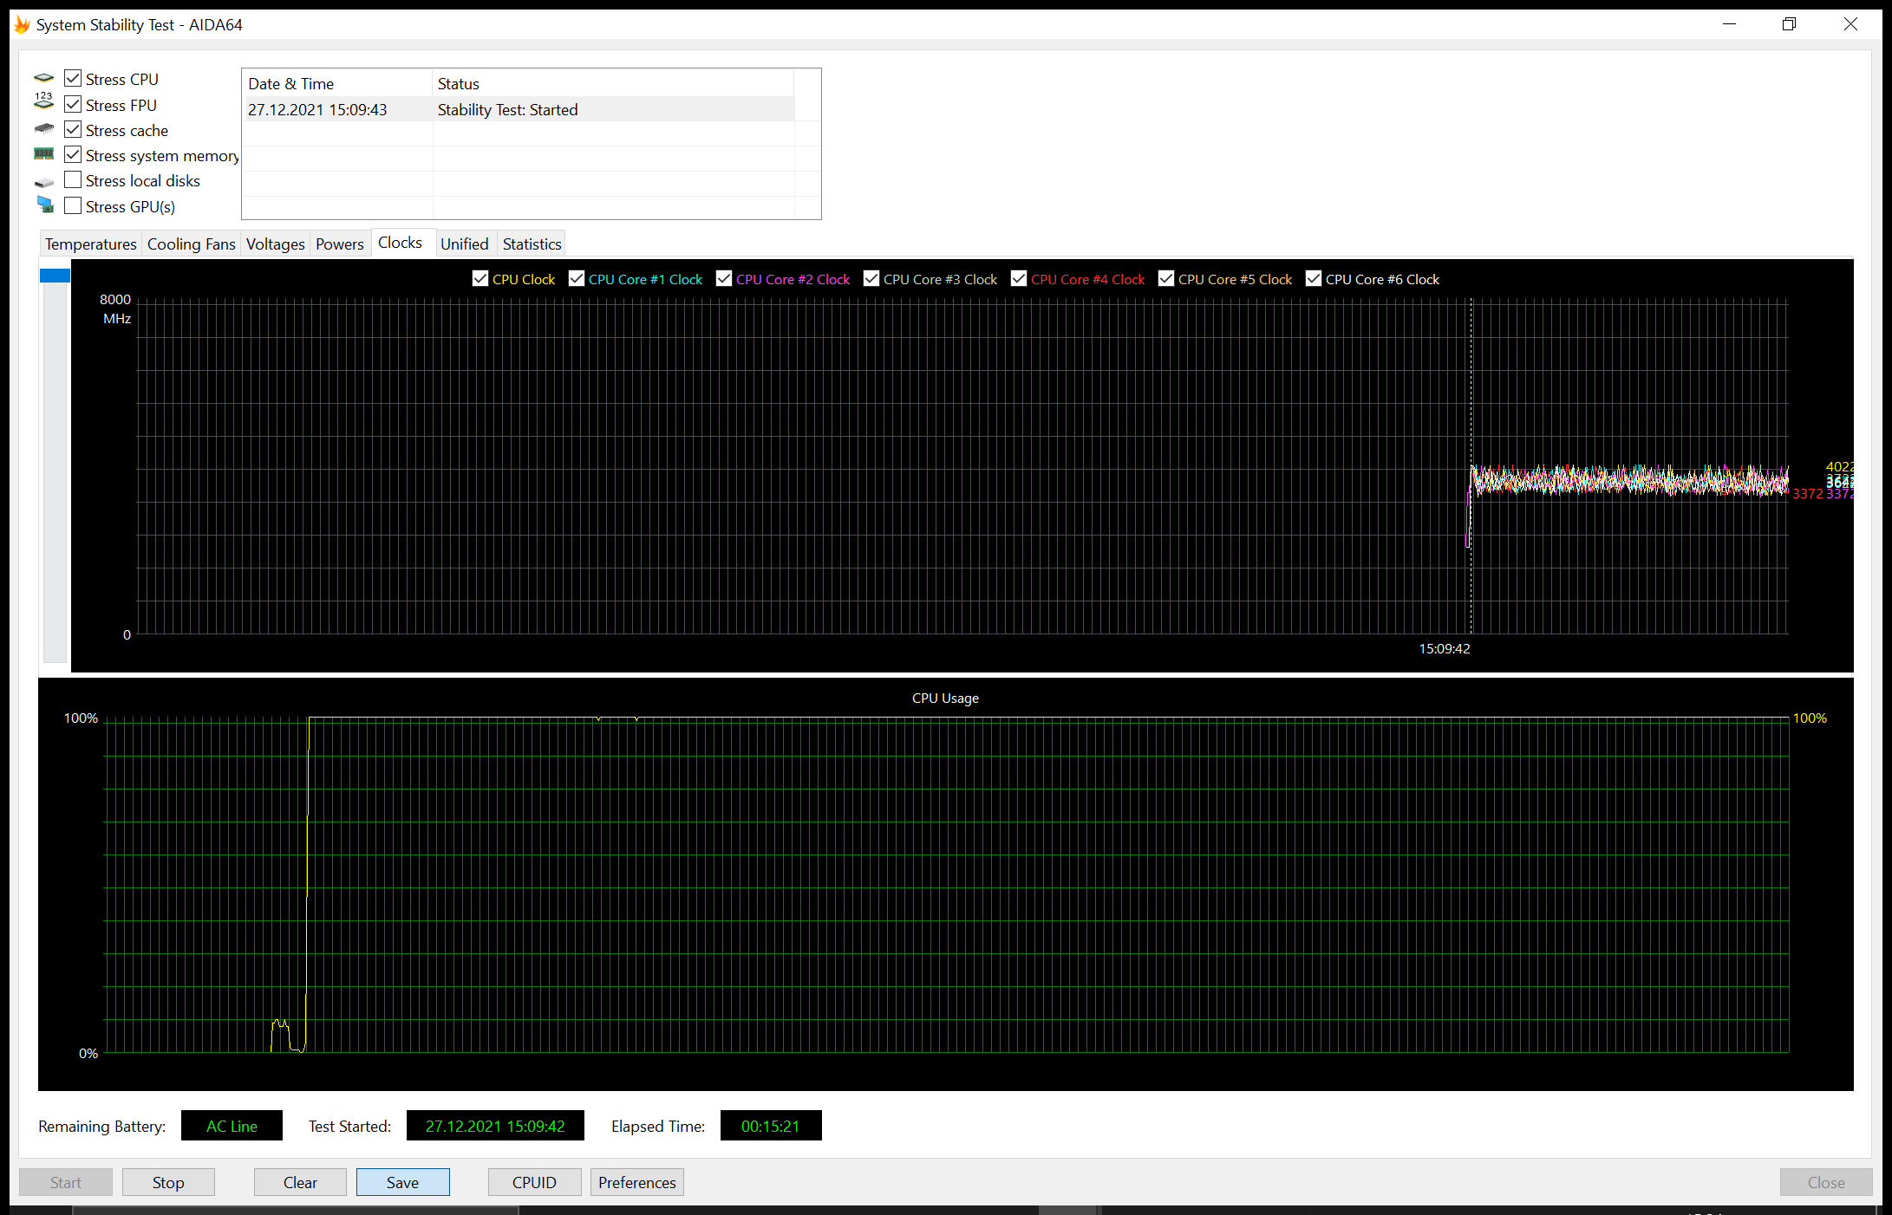Enable Stress GPU(s) checkbox
This screenshot has width=1892, height=1215.
[73, 206]
